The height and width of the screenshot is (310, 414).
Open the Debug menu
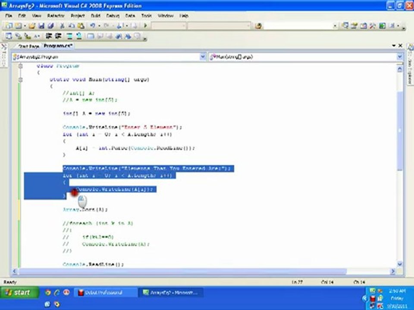pyautogui.click(x=113, y=16)
